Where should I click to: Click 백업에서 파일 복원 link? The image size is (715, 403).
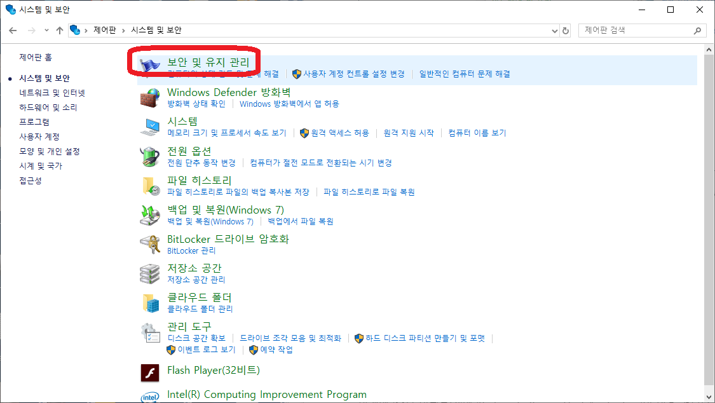(301, 222)
